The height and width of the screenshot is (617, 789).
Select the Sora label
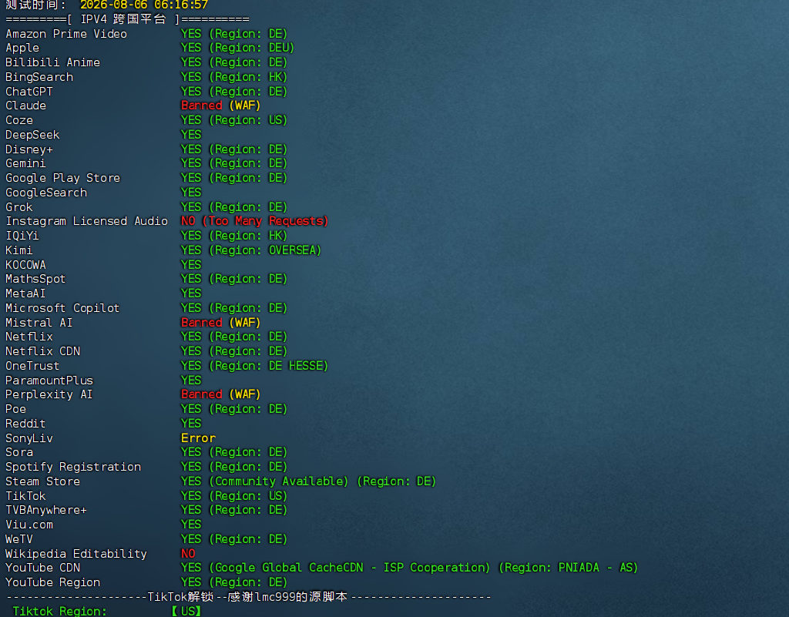19,453
